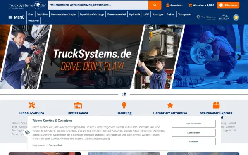The image size is (248, 155).
Task: Open the Impressum link
Action: tap(39, 145)
